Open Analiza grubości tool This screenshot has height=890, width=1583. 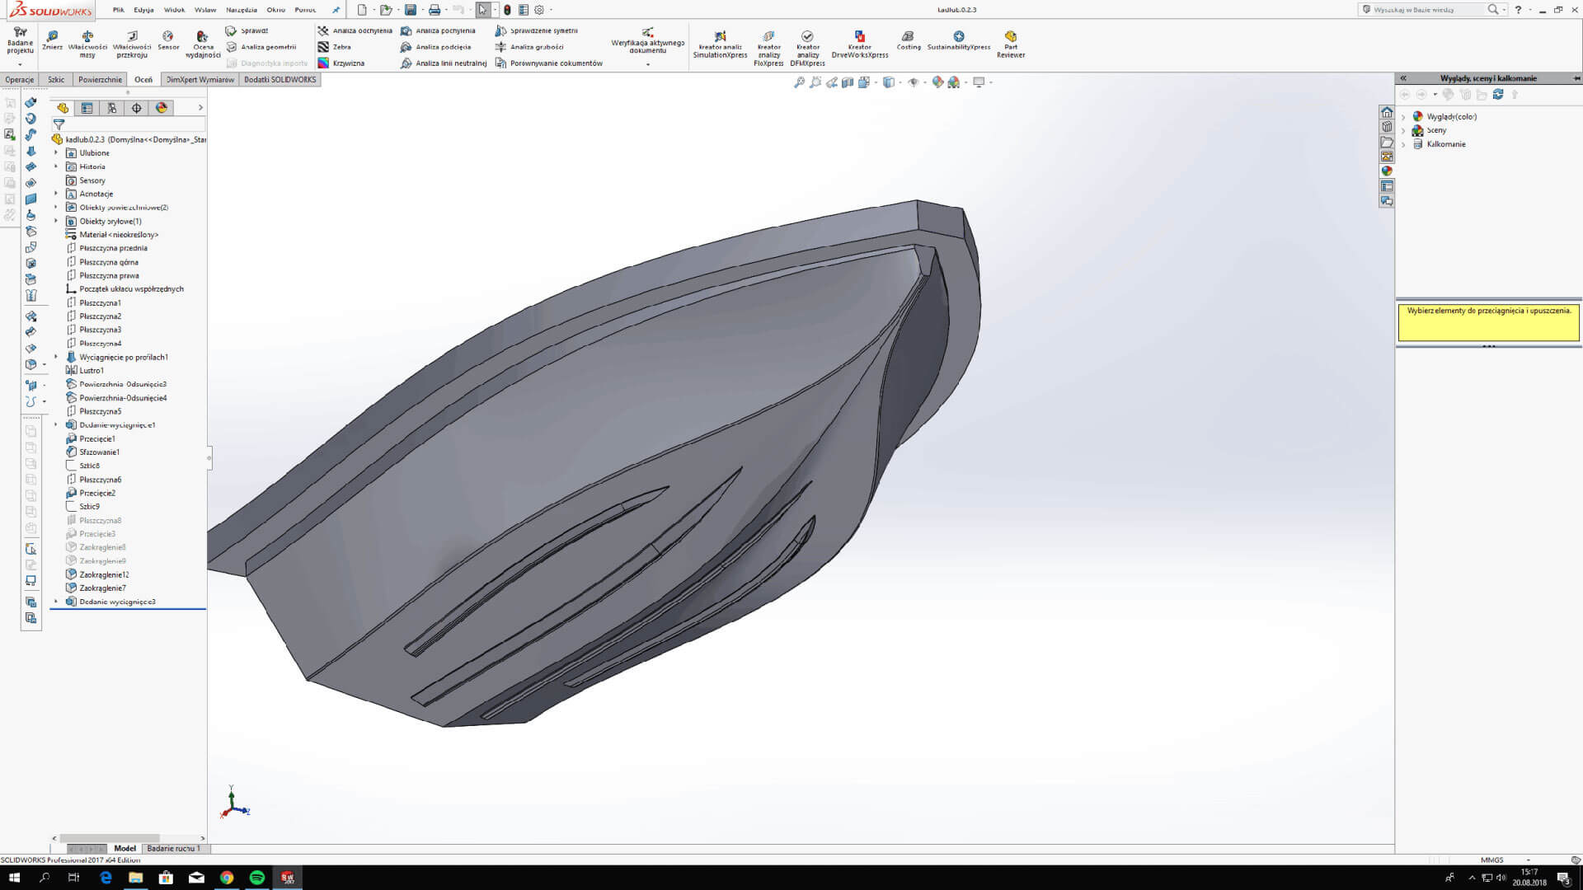pos(529,47)
